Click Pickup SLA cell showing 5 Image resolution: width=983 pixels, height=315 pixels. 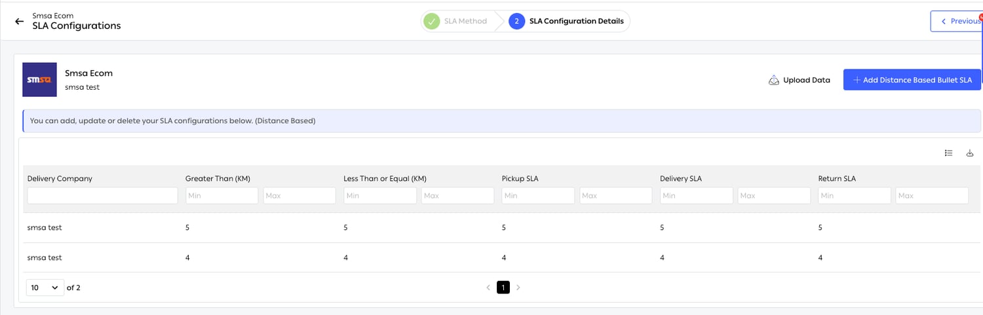coord(504,227)
